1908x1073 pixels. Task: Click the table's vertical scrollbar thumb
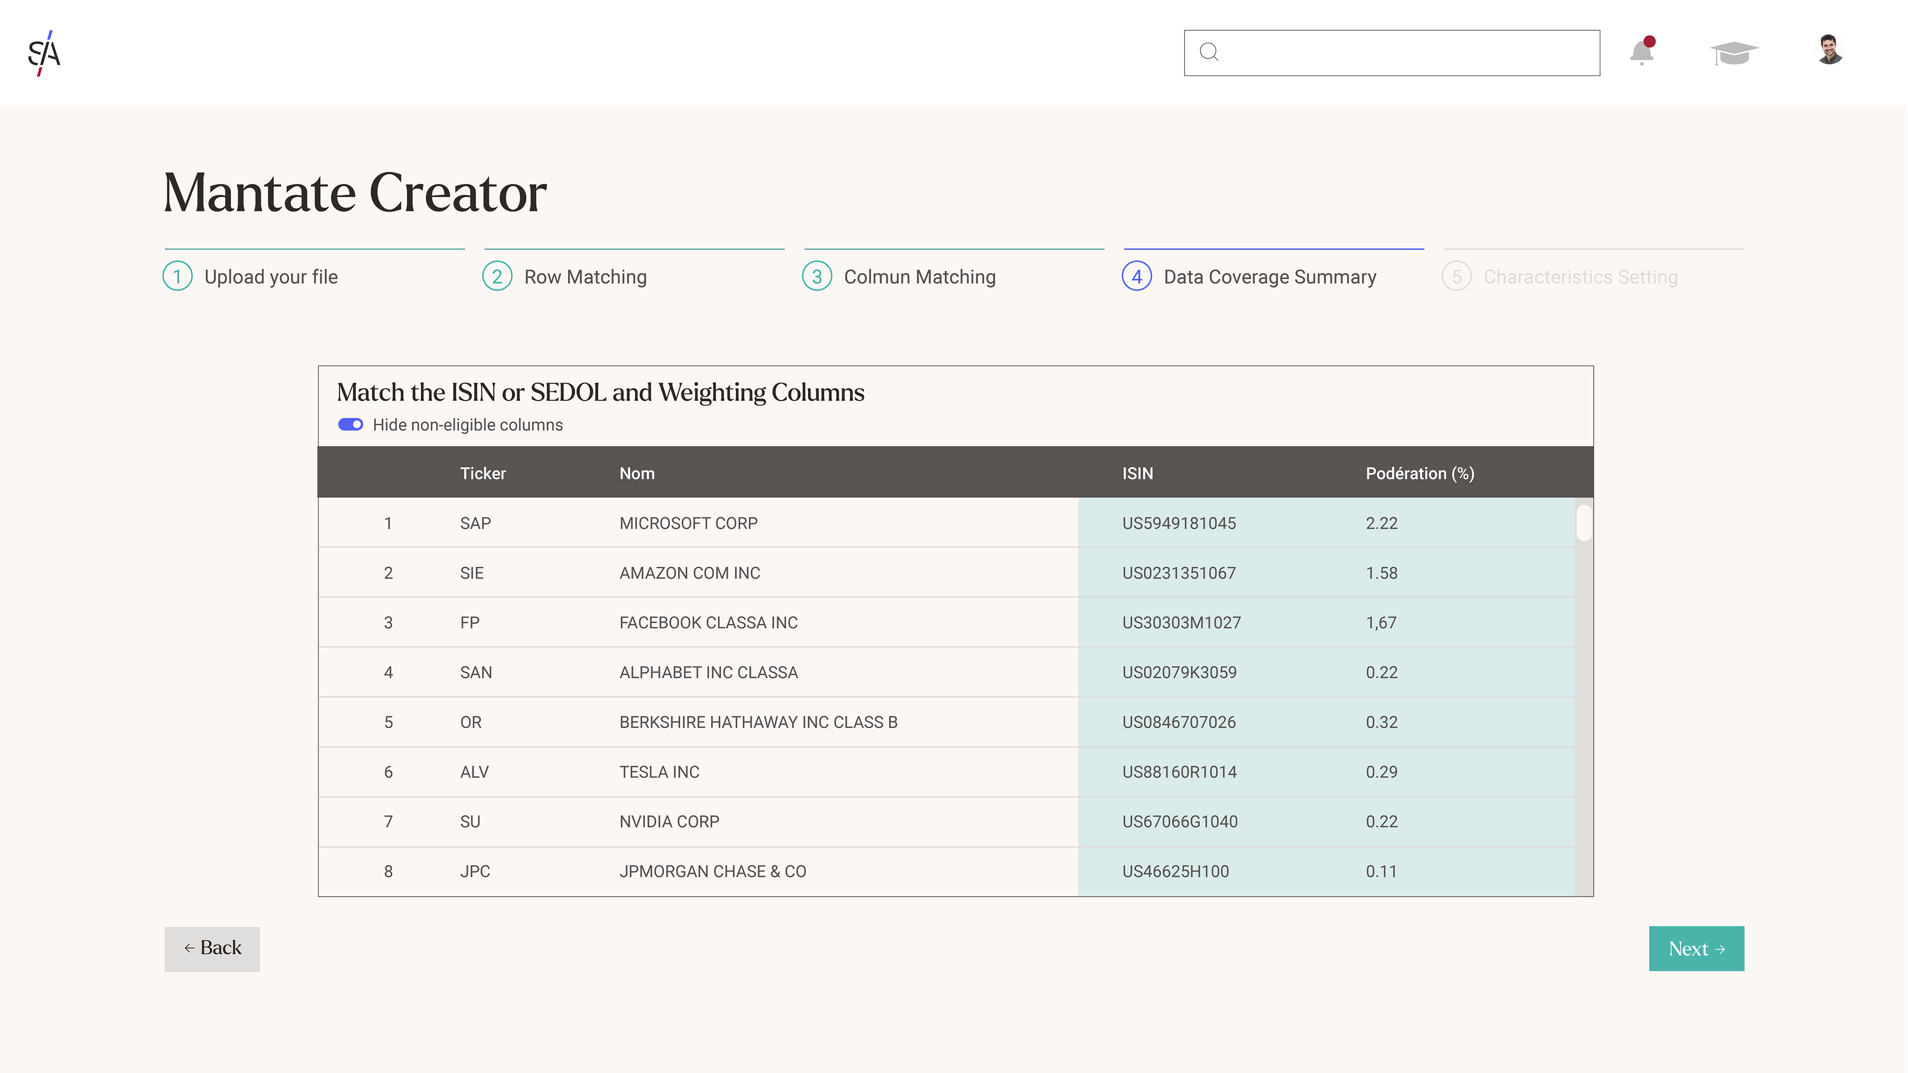(x=1584, y=523)
